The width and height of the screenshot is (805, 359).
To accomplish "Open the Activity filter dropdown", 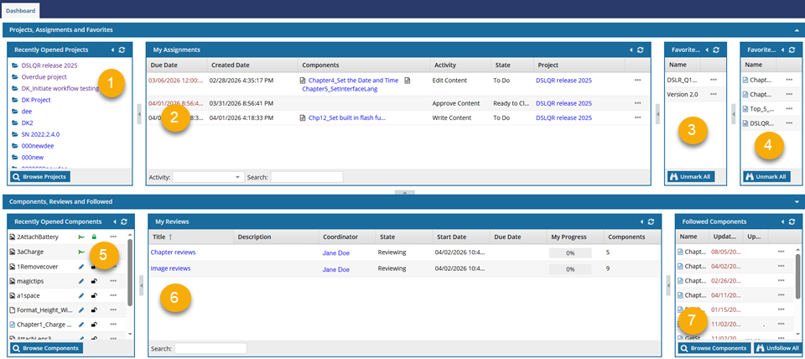I will [208, 177].
